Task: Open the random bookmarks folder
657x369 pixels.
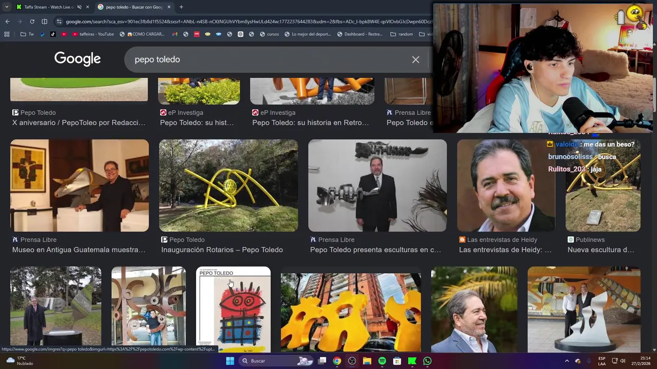Action: point(401,34)
